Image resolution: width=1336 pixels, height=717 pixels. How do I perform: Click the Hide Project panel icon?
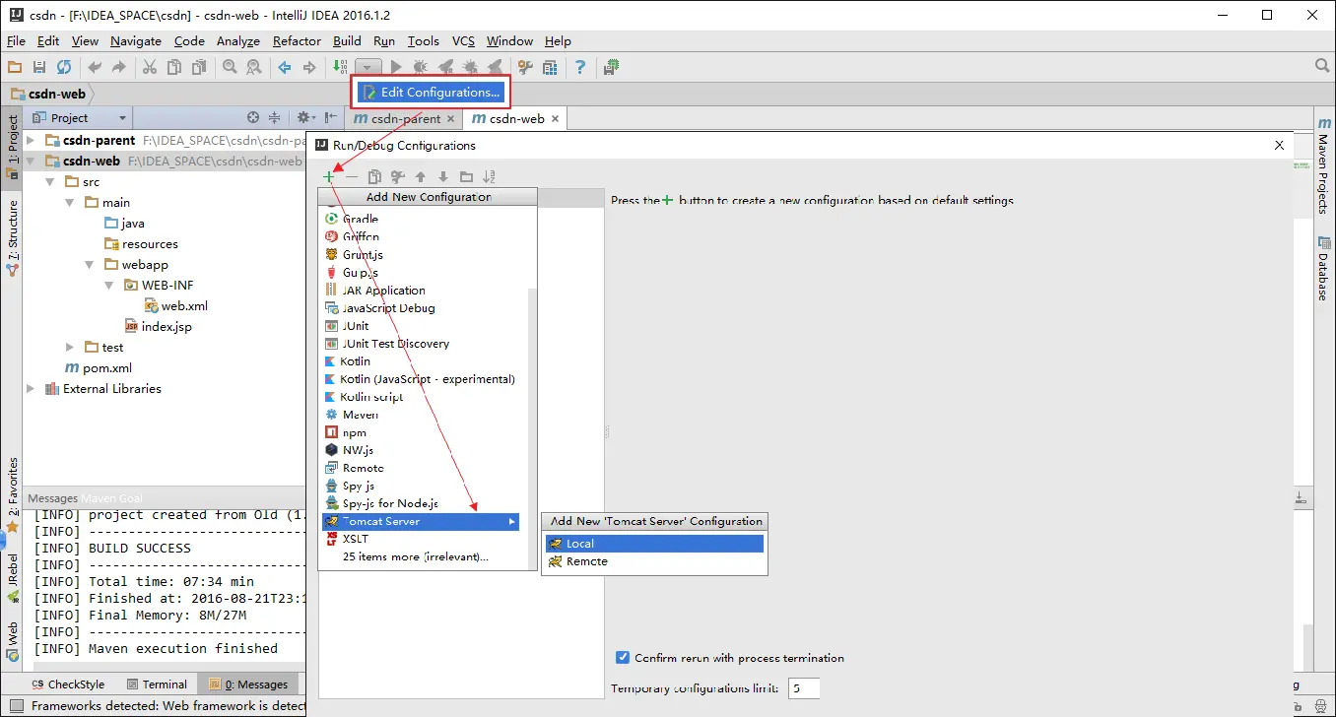(331, 117)
